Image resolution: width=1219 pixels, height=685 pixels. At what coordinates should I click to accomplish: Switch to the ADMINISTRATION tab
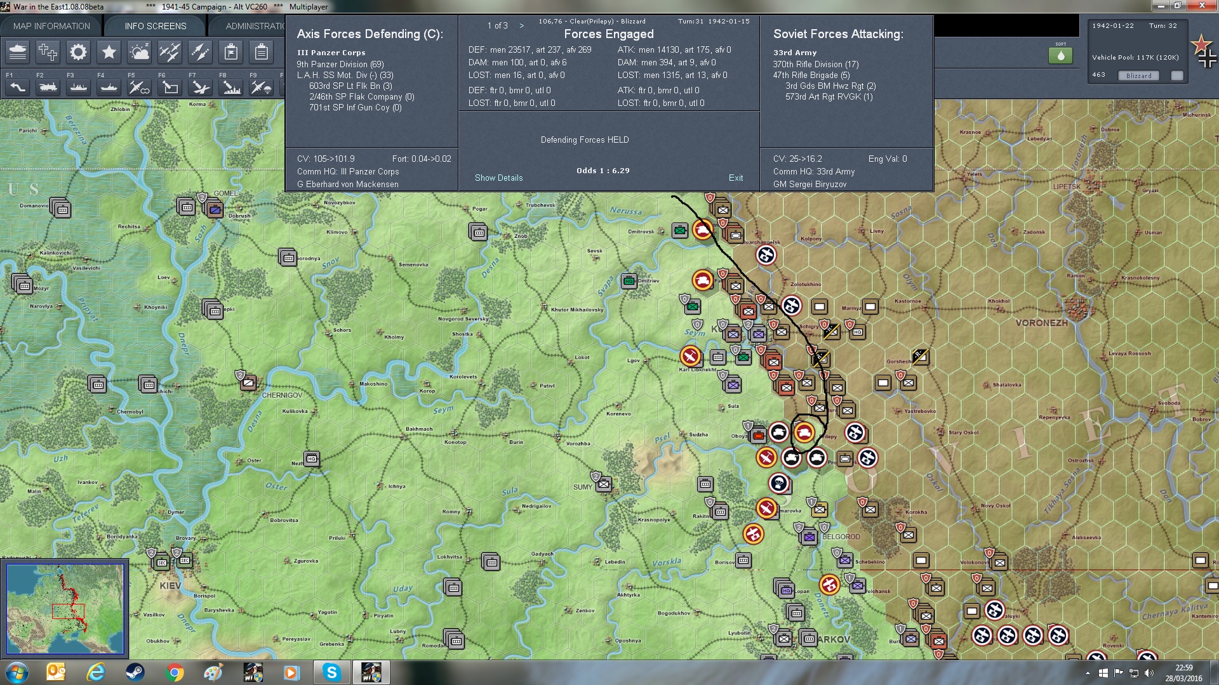[255, 26]
